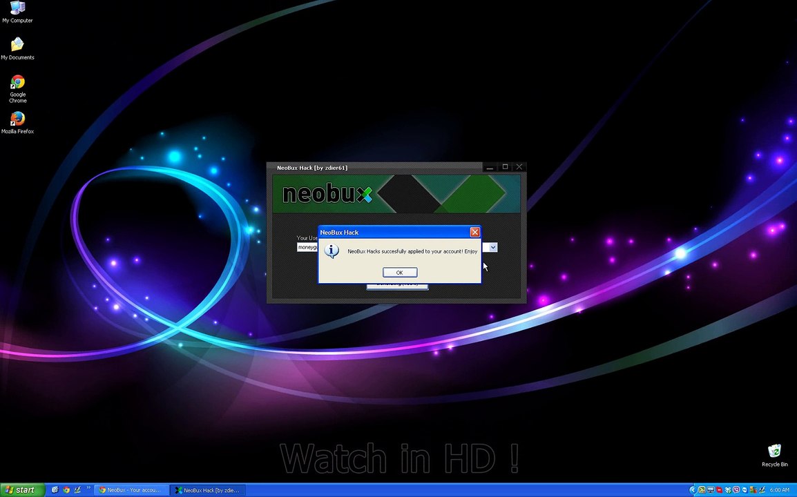The image size is (797, 497).
Task: Click the Chrome quick launch icon
Action: point(66,490)
